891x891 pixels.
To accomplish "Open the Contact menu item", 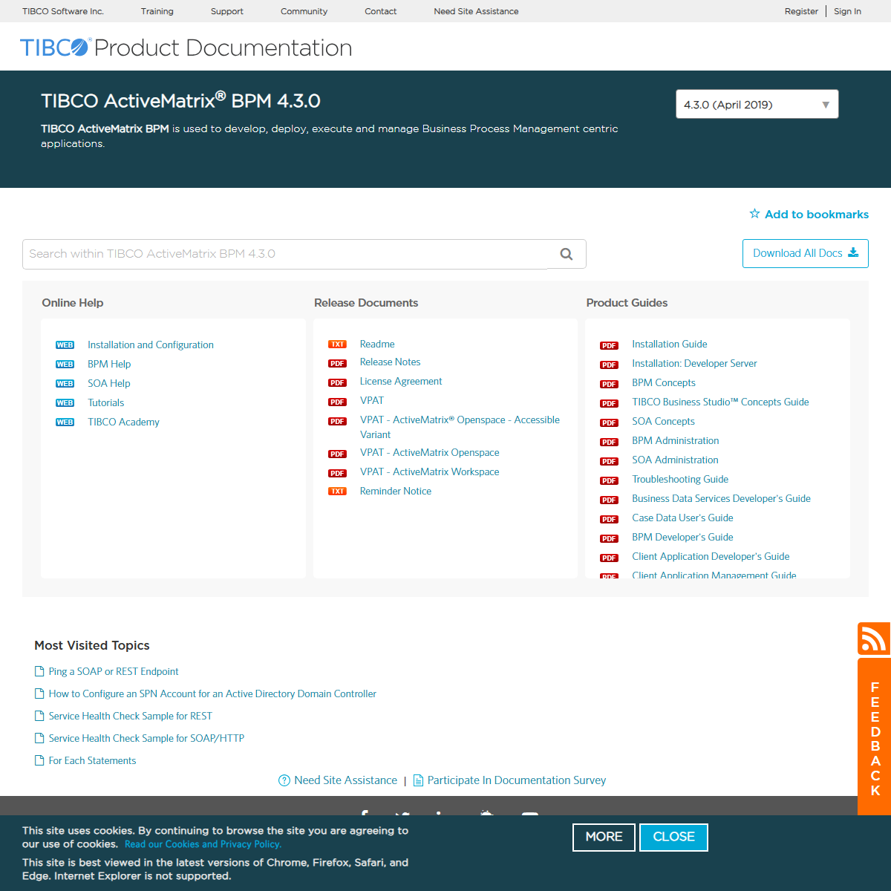I will point(381,11).
